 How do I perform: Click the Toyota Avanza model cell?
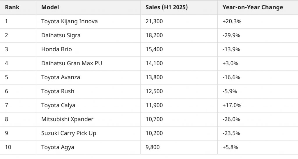[x=61, y=77]
